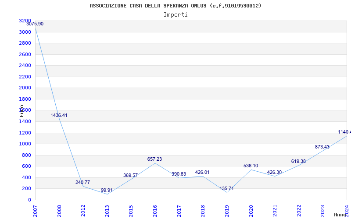Click the 1000 y-axis tick label
This screenshot has width=351, height=219.
pyautogui.click(x=25, y=144)
